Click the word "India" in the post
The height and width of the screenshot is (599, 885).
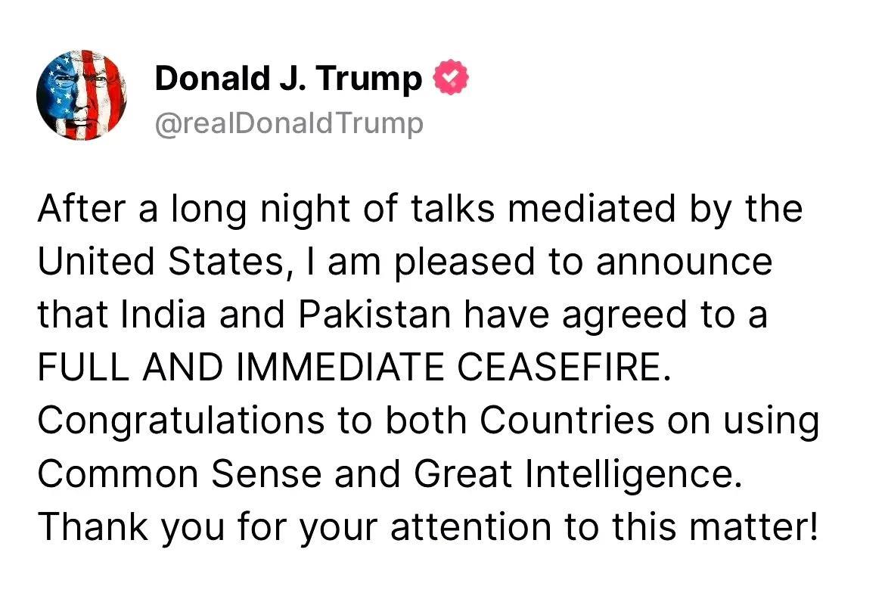click(x=163, y=315)
